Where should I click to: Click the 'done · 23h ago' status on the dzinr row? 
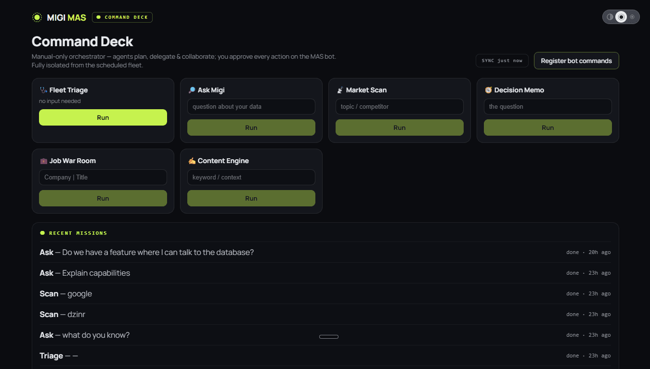coord(588,314)
